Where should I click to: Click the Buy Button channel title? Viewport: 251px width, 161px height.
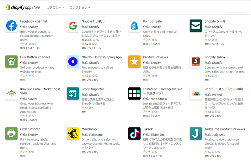[x=35, y=57]
